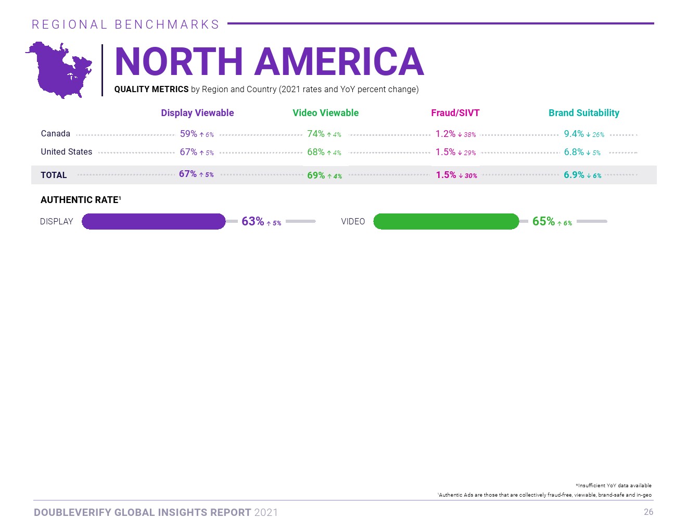
Task: Click the NORTH AMERICA page title
Action: [269, 62]
